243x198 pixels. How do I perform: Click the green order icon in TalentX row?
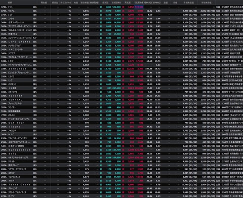tap(101, 96)
